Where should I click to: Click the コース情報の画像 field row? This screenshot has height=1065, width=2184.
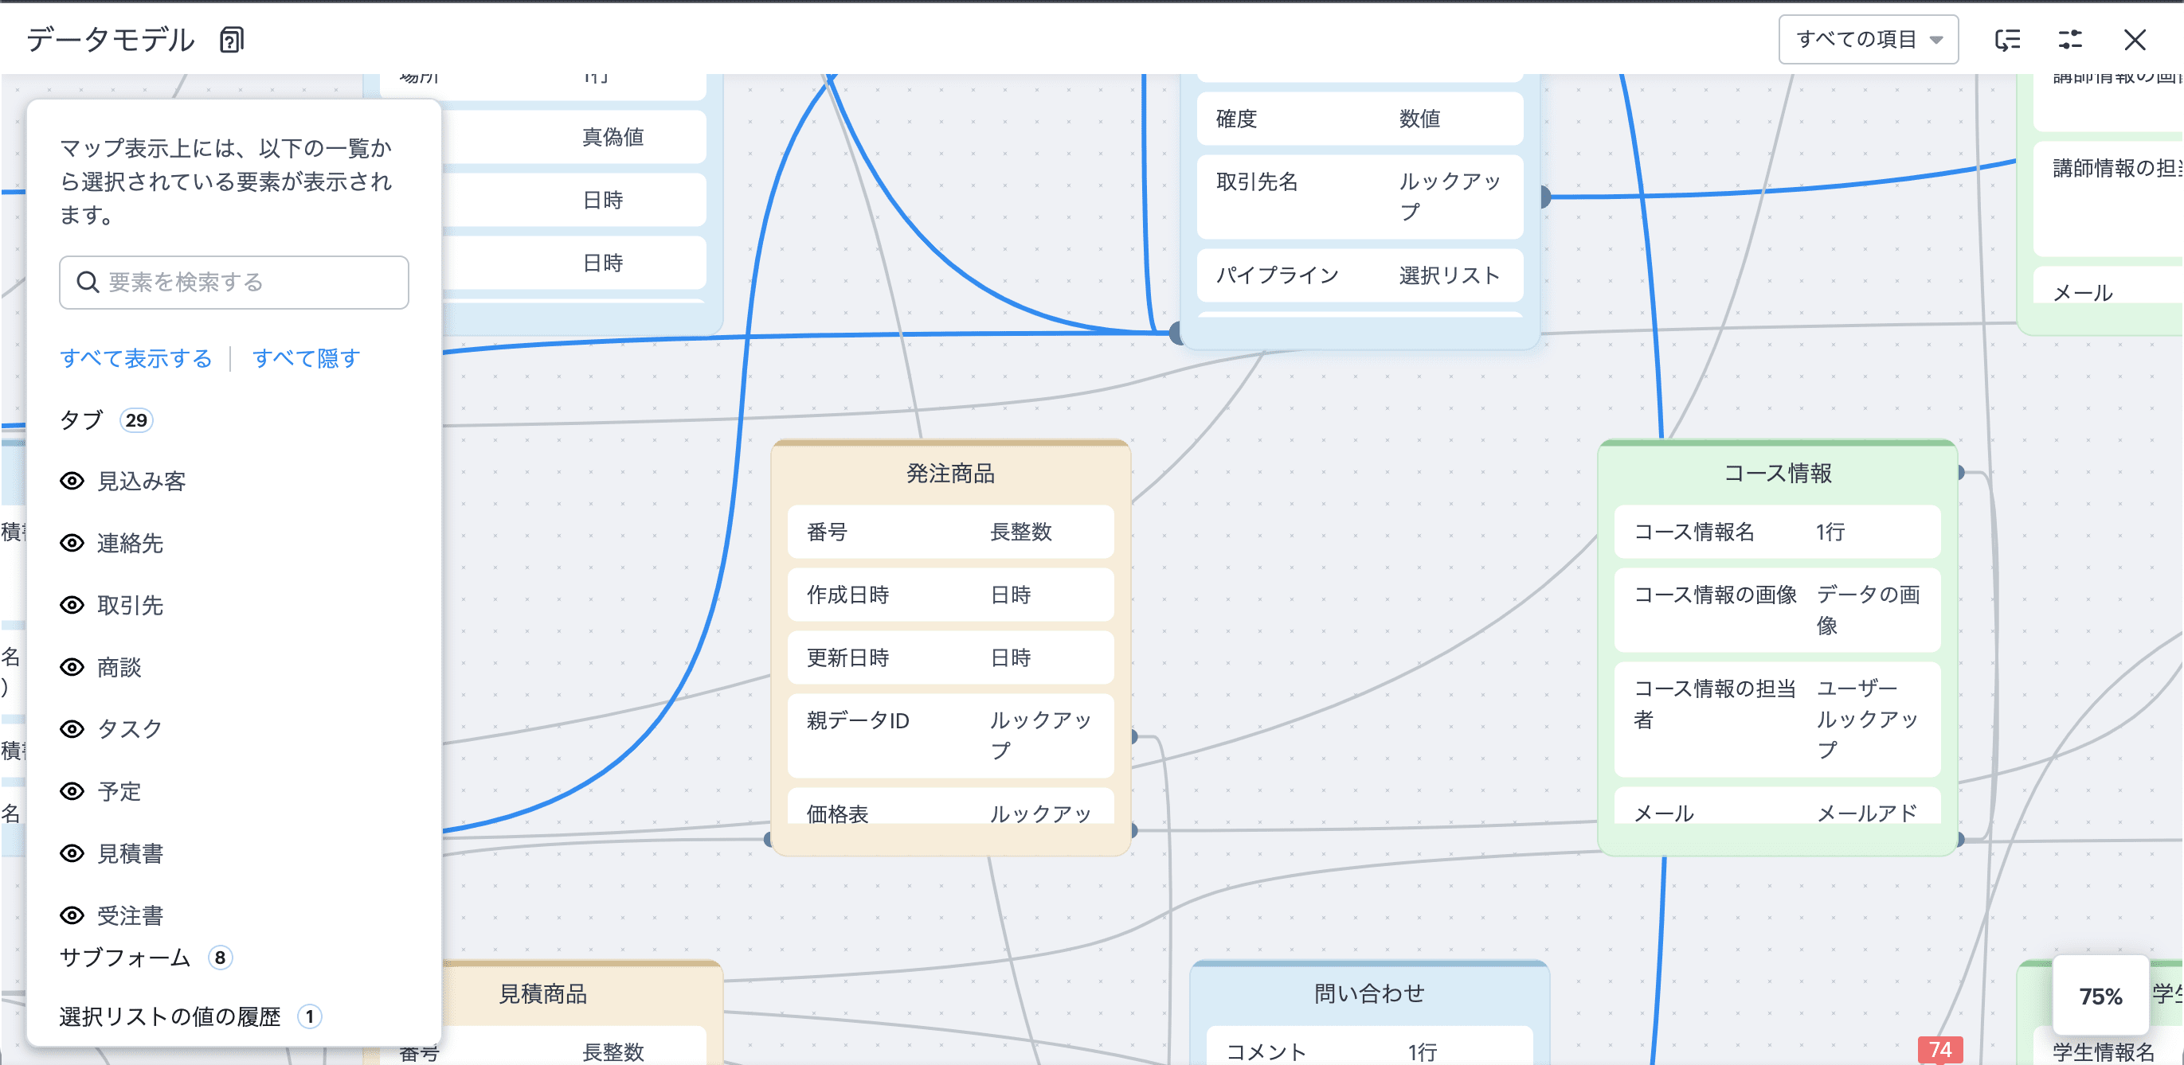[1777, 610]
